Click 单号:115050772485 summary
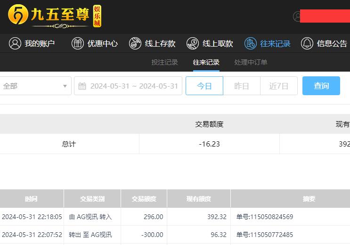Image resolution: width=350 pixels, height=245 pixels. [265, 235]
